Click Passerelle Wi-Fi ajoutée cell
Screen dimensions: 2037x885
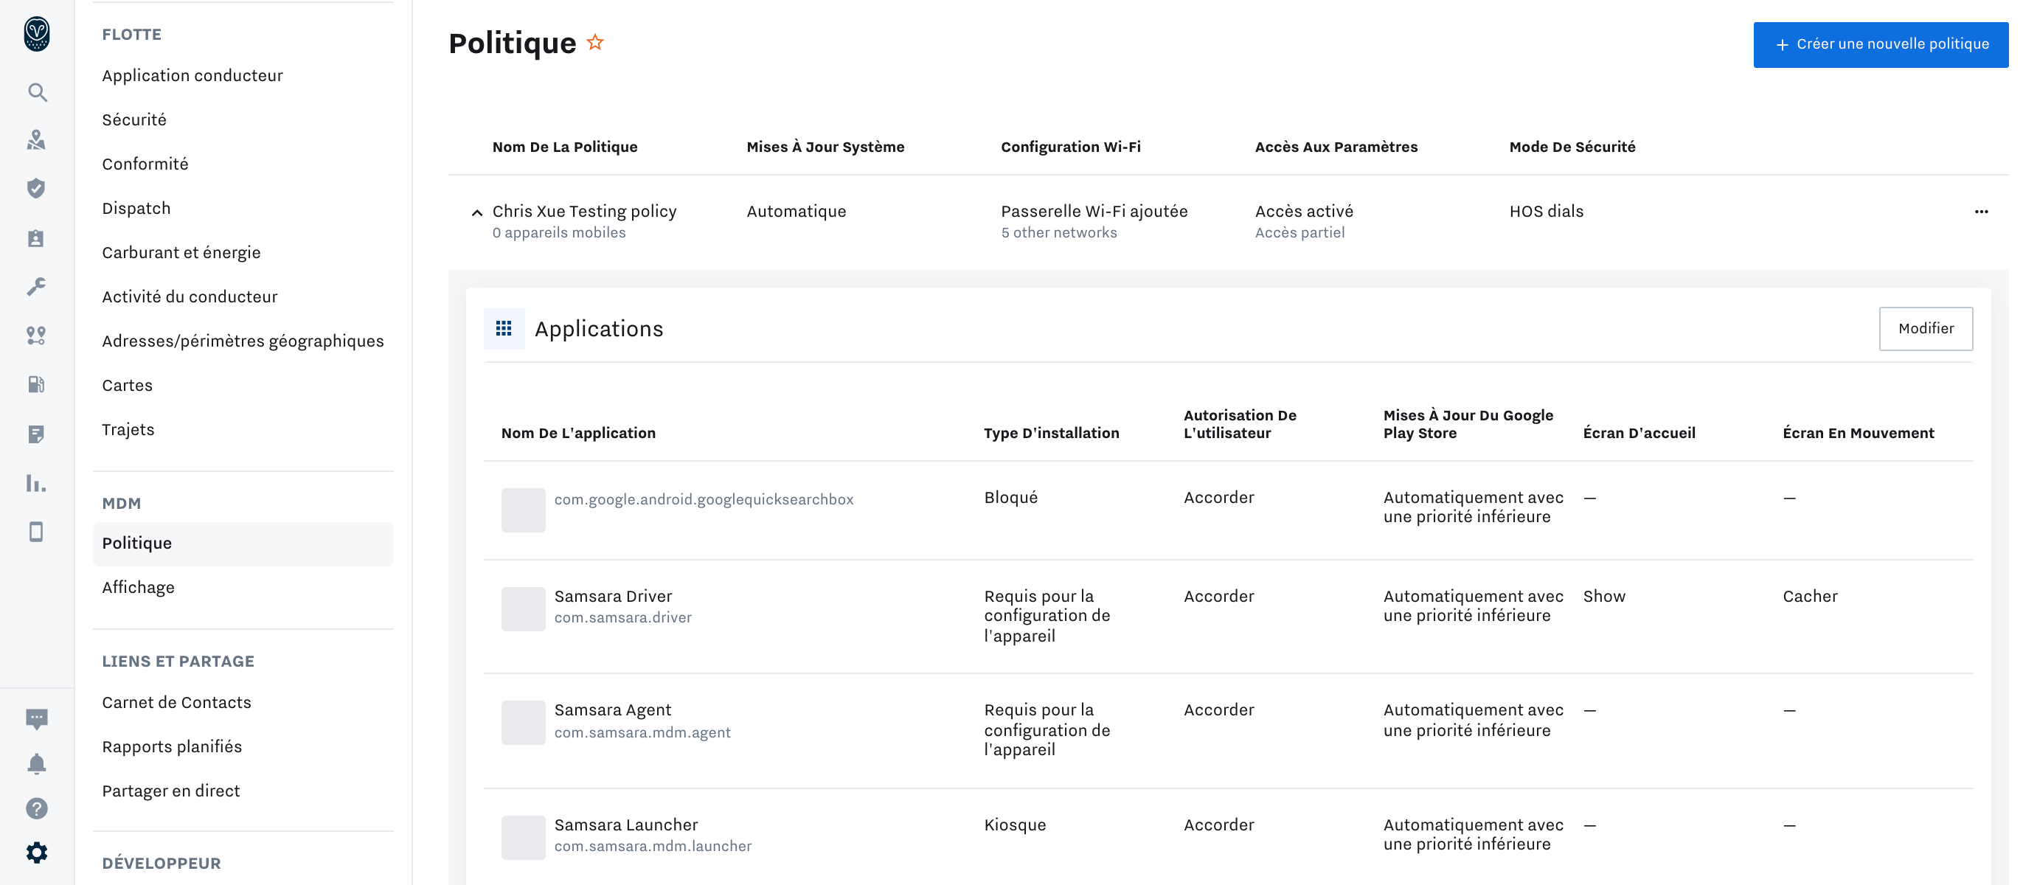point(1094,211)
